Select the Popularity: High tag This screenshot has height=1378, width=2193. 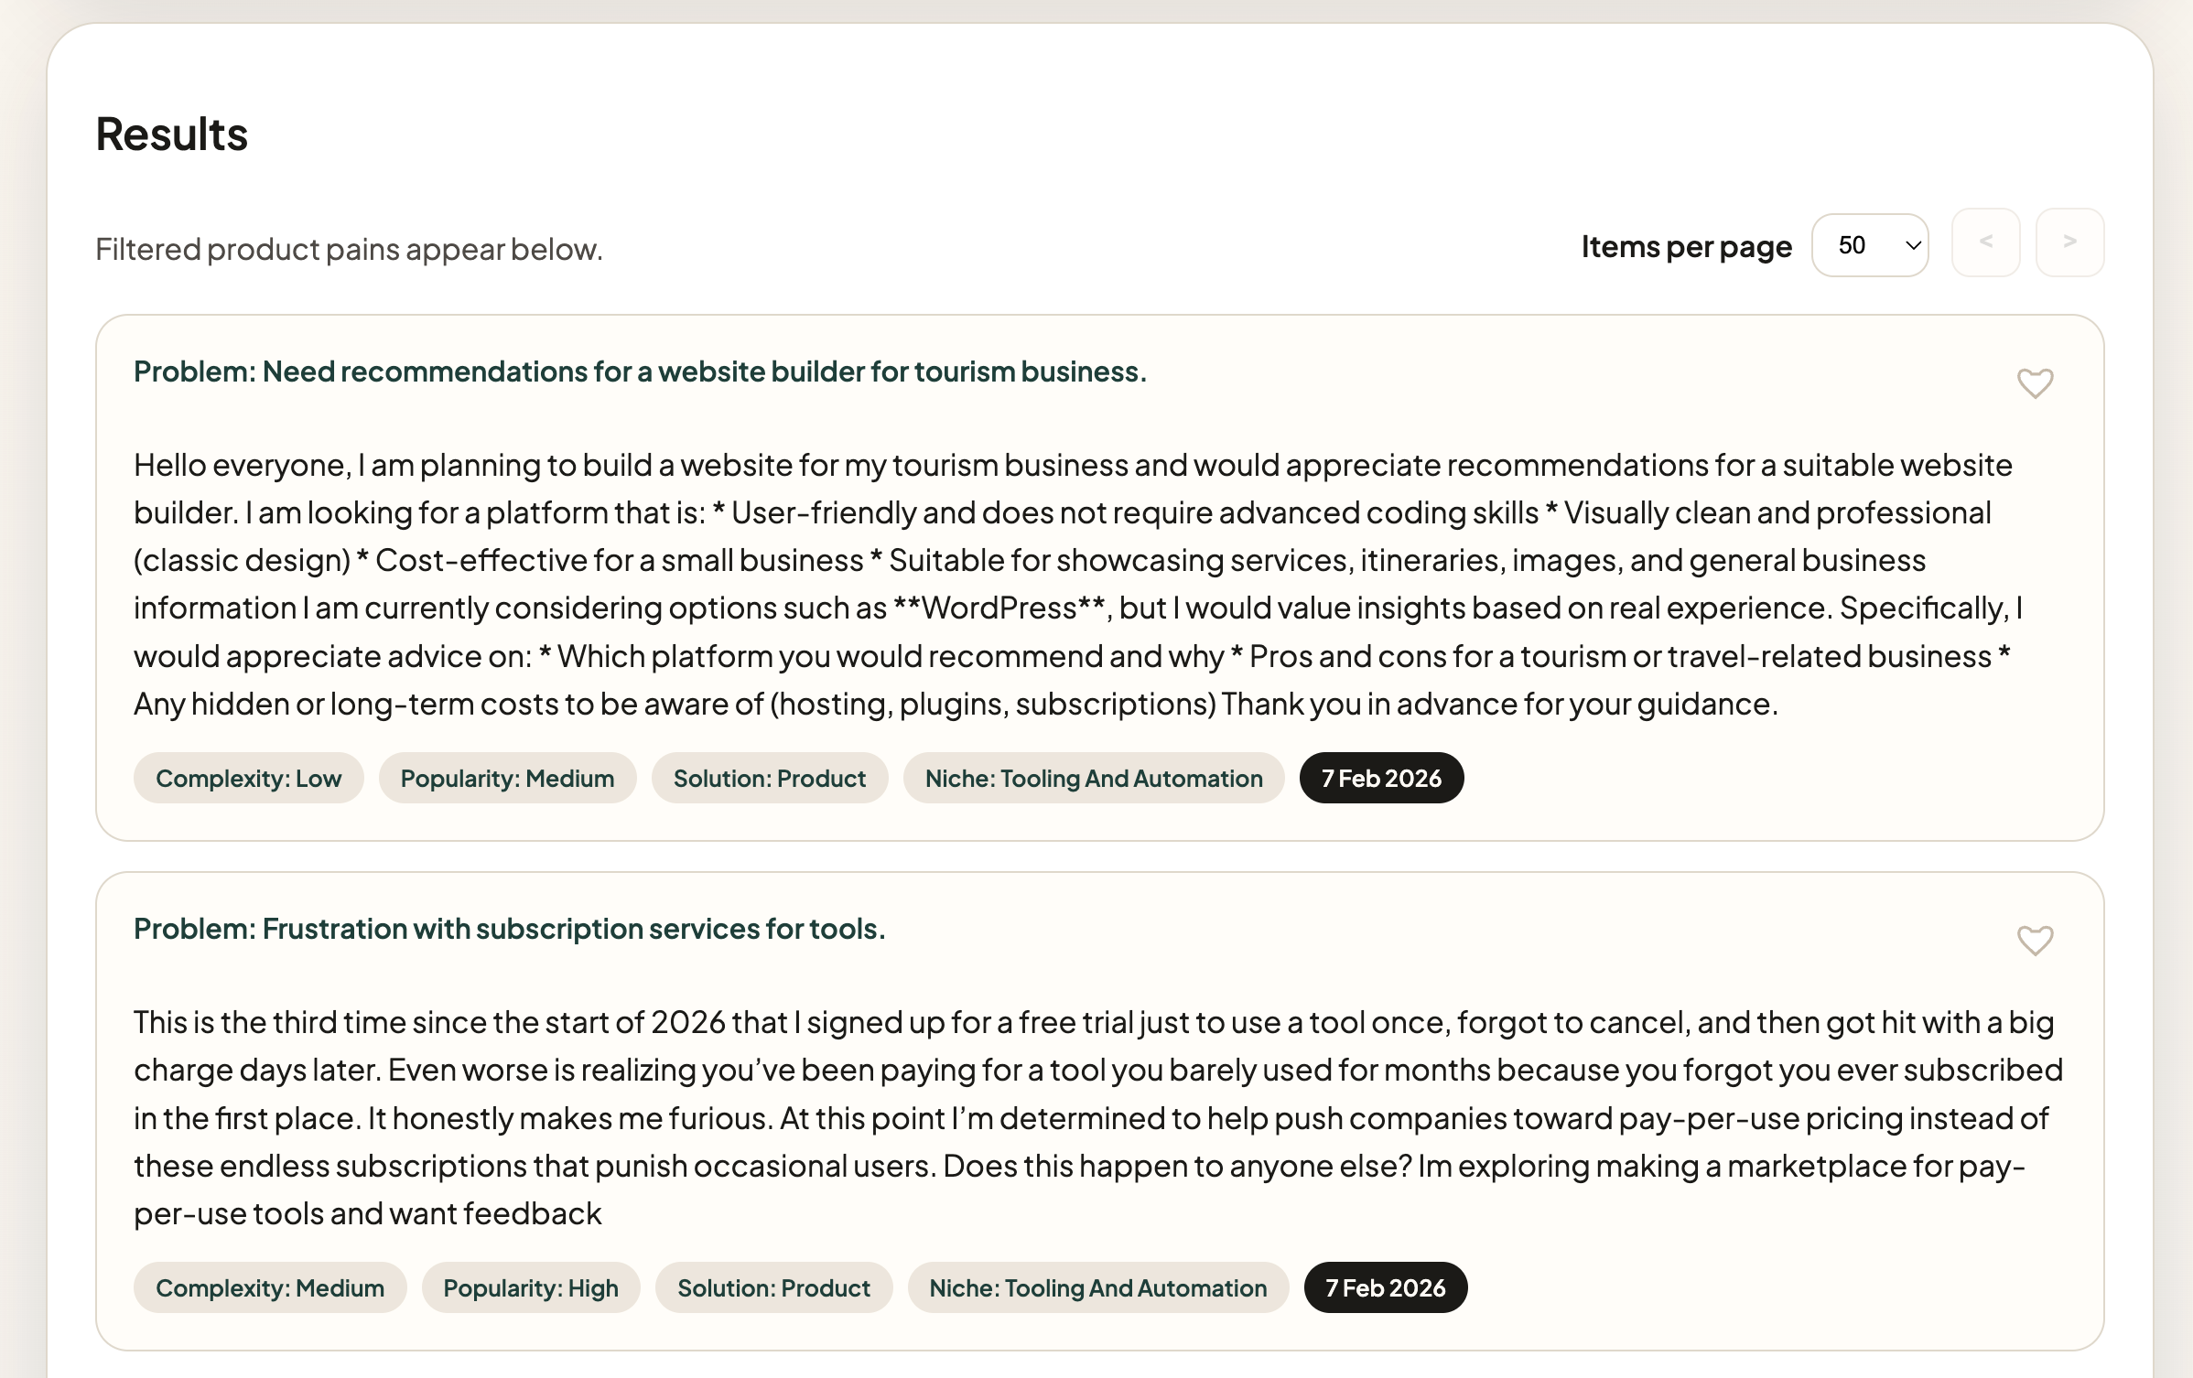(x=531, y=1287)
